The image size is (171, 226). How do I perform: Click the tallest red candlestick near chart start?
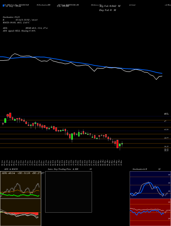[10, 115]
